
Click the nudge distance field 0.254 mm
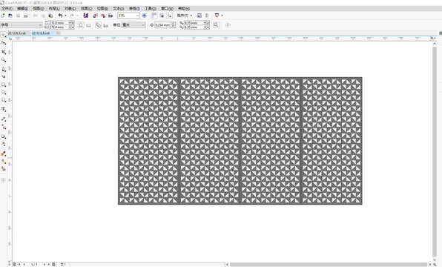(x=163, y=25)
